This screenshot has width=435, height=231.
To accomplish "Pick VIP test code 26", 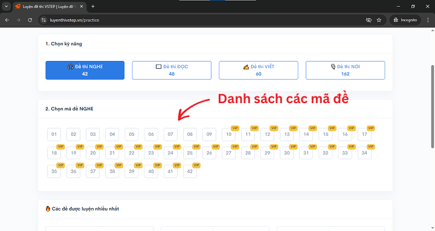I will pos(210,153).
